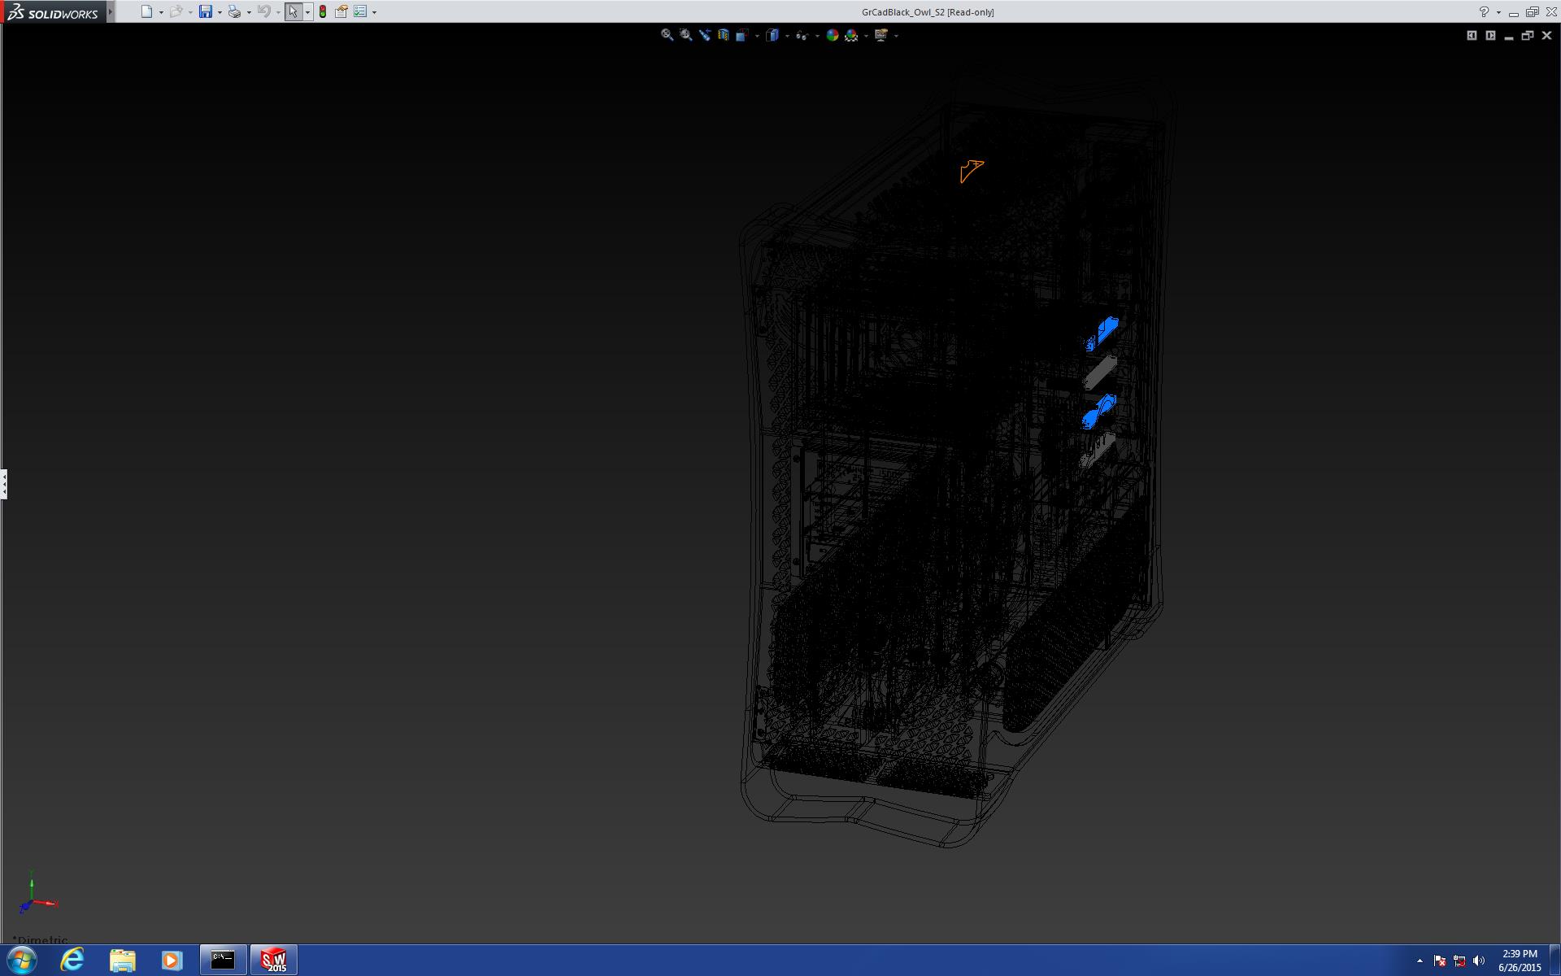
Task: Expand the collapsed left panel handle
Action: (x=4, y=484)
